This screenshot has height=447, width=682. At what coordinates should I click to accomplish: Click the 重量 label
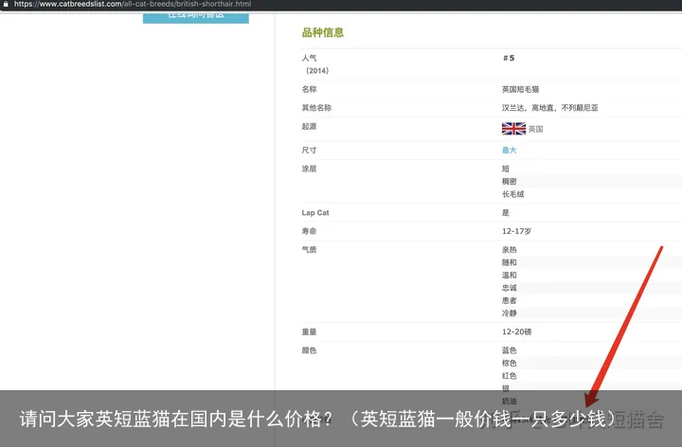pos(309,331)
